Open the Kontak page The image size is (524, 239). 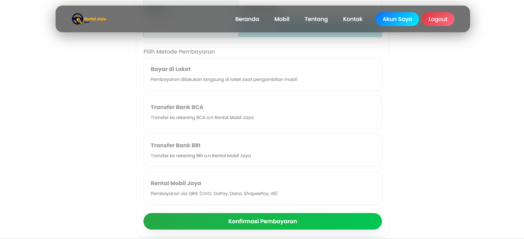click(353, 19)
